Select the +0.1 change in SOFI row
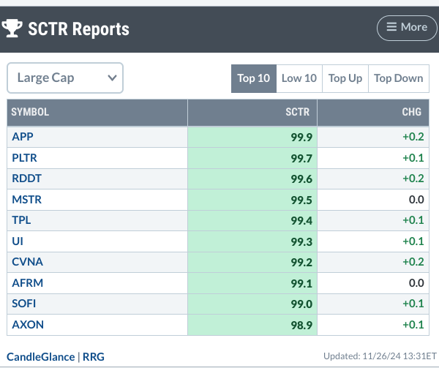Viewport: 439px width, 368px height. [x=413, y=304]
